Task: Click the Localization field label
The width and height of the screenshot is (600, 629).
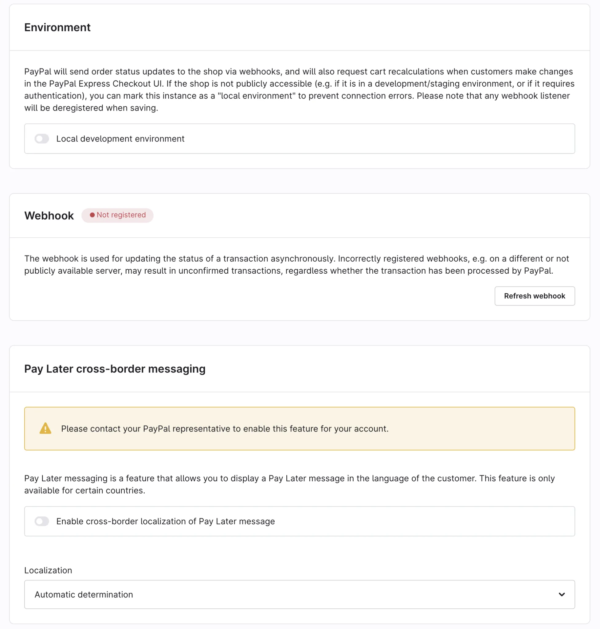Action: pyautogui.click(x=48, y=570)
